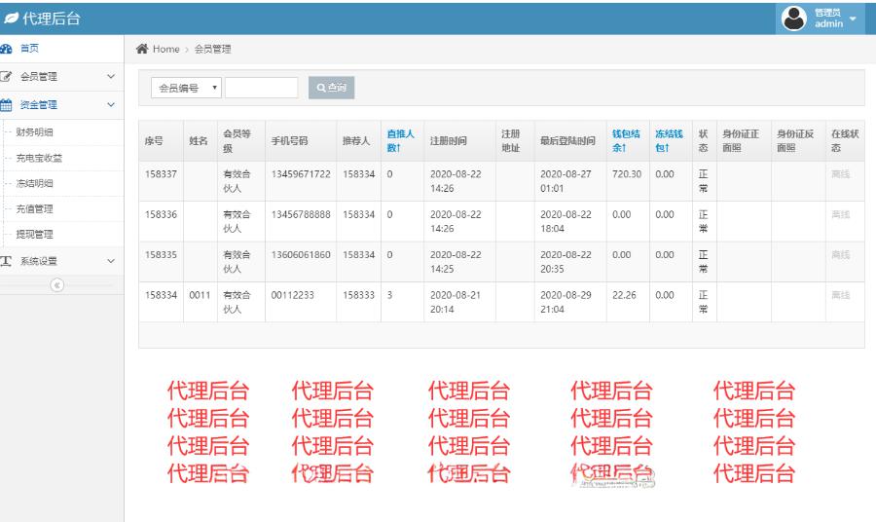The image size is (876, 522).
Task: Click the edit icon next to 会员管理
Action: (x=6, y=77)
